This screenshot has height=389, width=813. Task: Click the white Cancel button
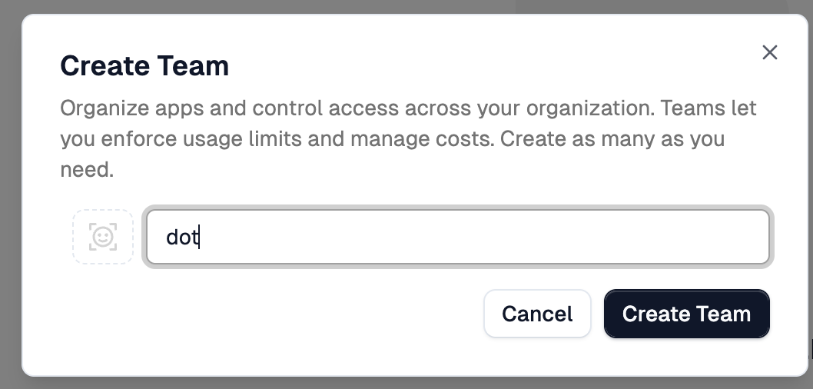tap(537, 314)
